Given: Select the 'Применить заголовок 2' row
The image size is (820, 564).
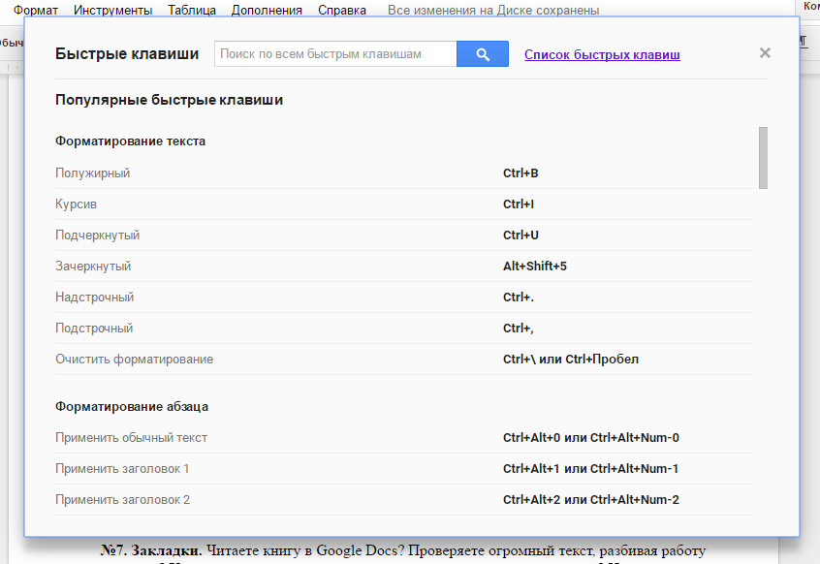Looking at the screenshot, I should click(x=404, y=500).
